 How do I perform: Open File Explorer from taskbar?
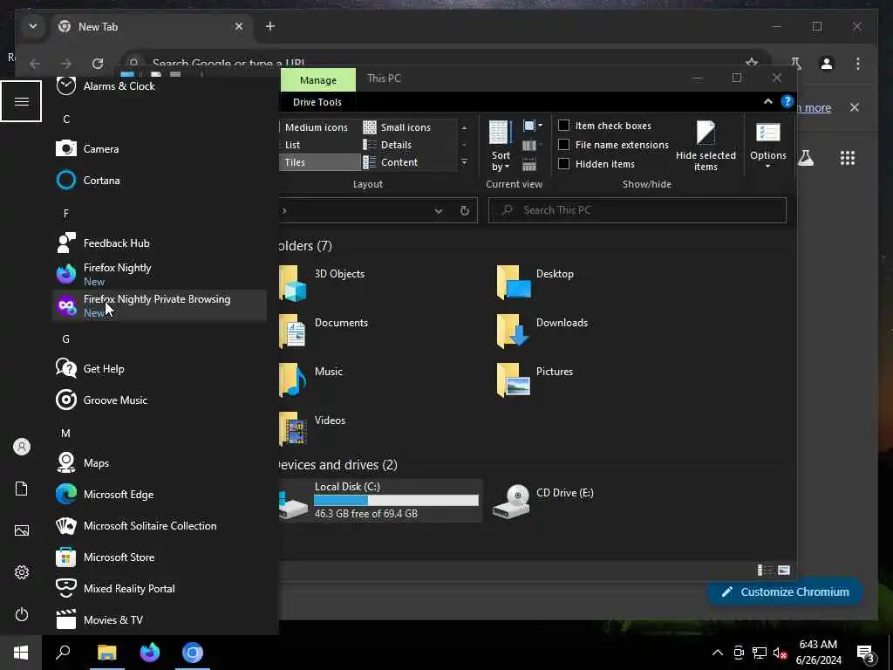click(x=106, y=653)
